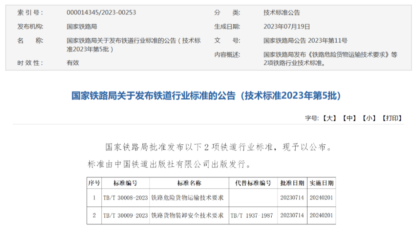
Task: Click generation date 2023年07月19日
Action: (x=286, y=27)
